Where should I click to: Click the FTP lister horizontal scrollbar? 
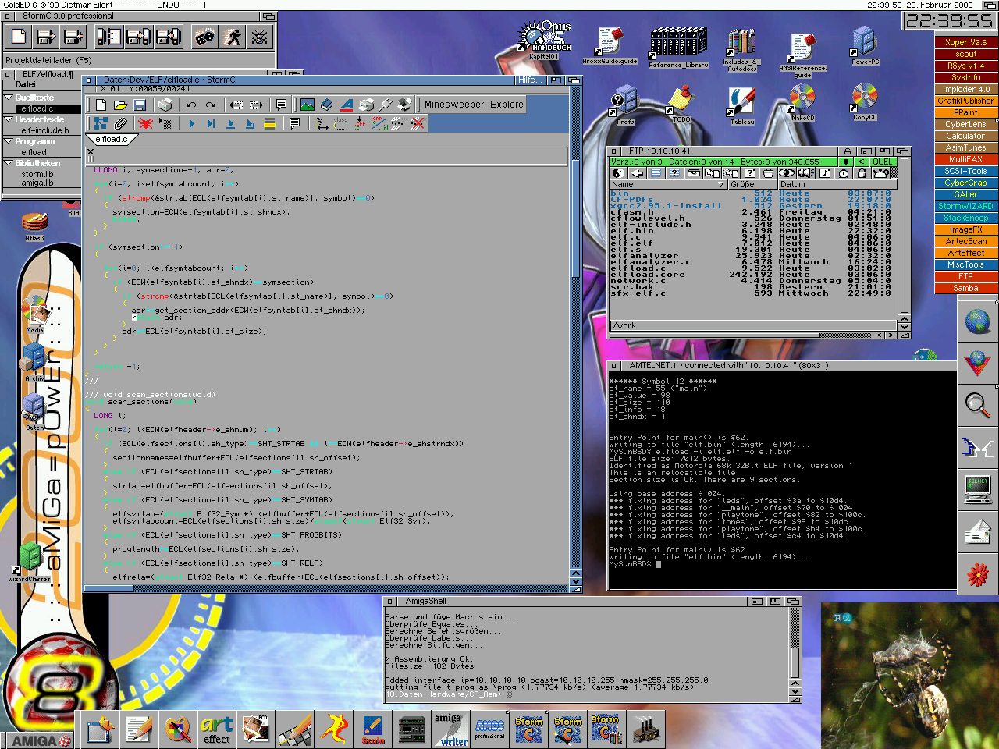click(741, 335)
